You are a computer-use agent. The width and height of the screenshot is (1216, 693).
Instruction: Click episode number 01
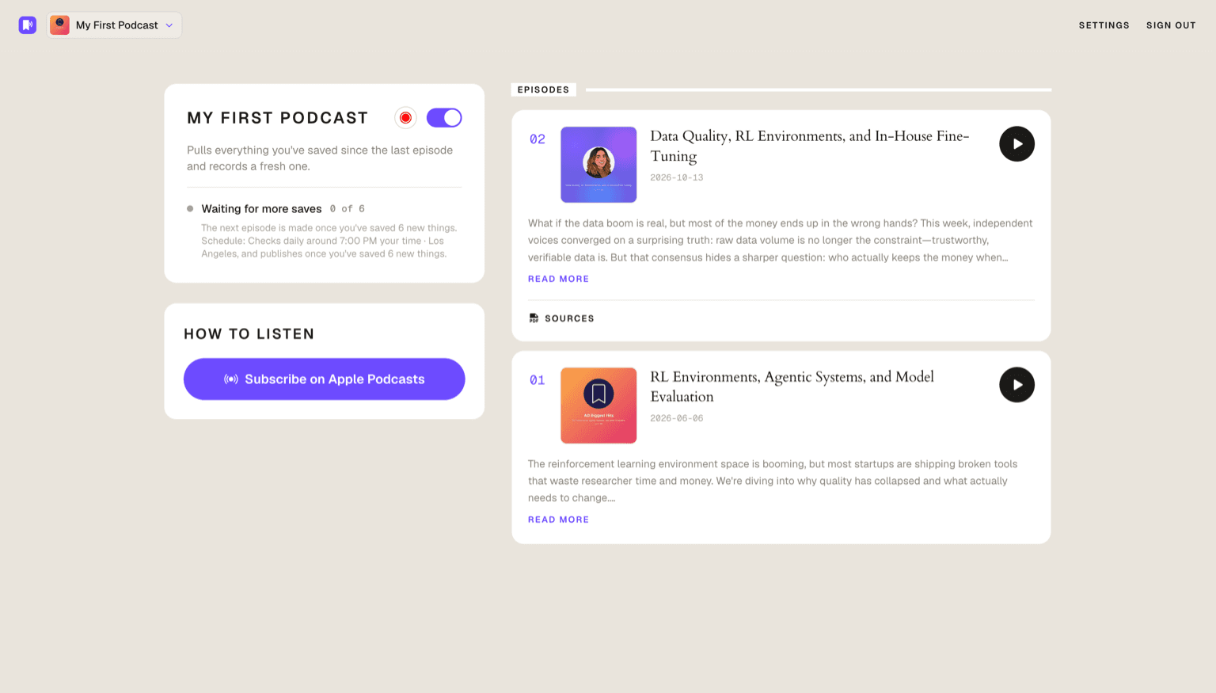(538, 380)
